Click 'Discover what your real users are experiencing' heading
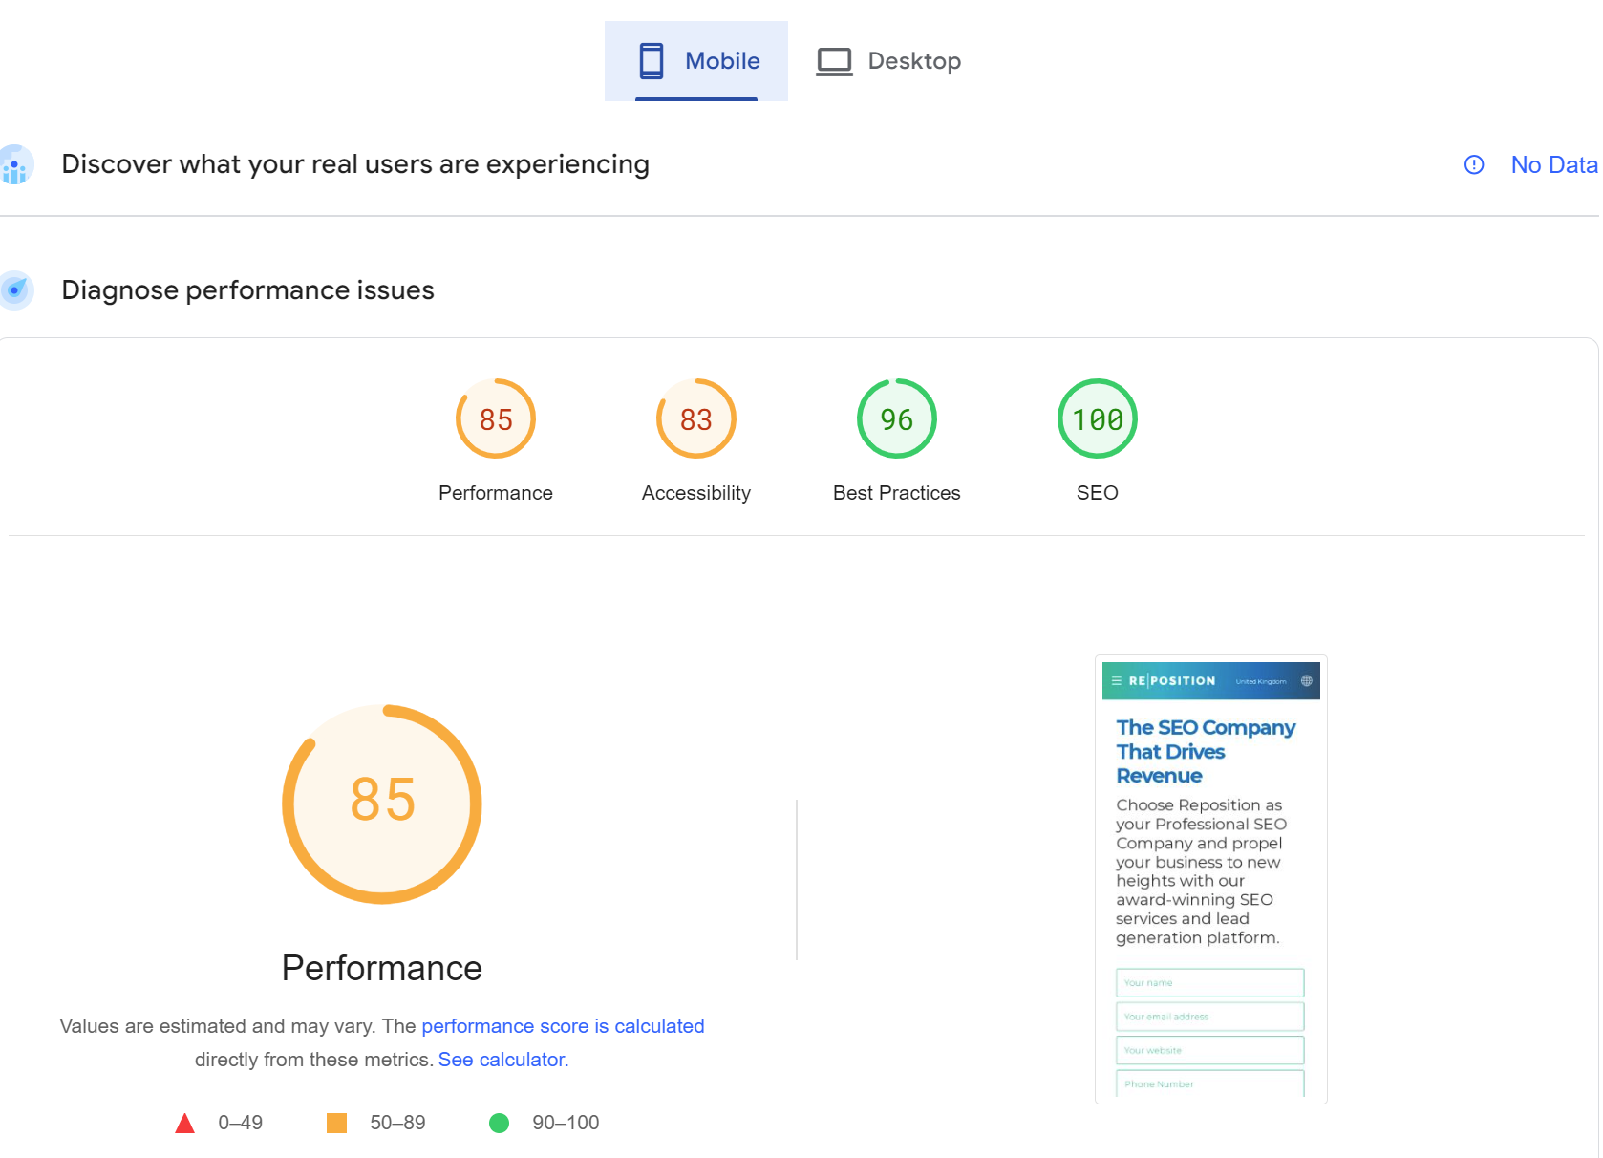 [x=355, y=164]
